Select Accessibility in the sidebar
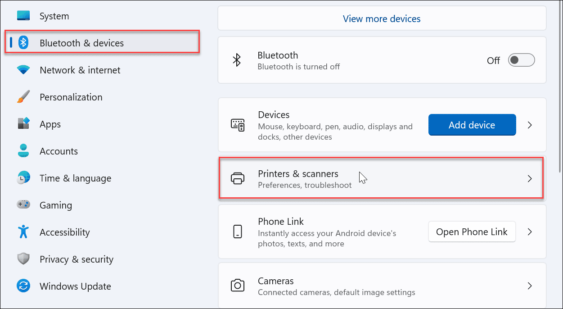This screenshot has height=309, width=563. pos(64,232)
